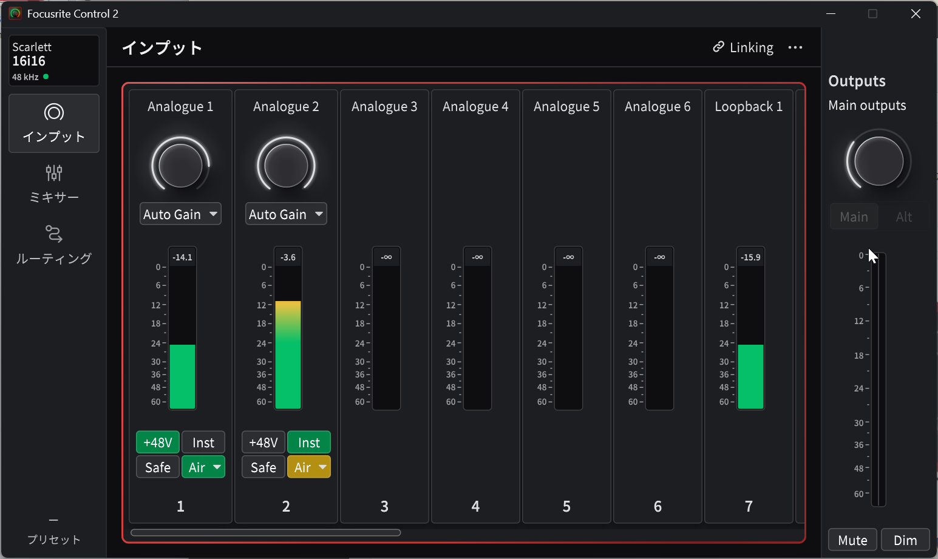Click the Analogue 6 channel name
938x559 pixels.
[658, 107]
